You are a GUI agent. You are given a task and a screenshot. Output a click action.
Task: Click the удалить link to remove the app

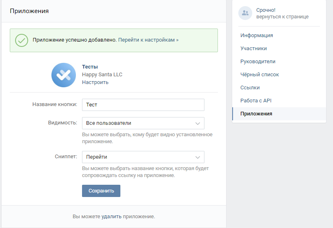point(111,217)
